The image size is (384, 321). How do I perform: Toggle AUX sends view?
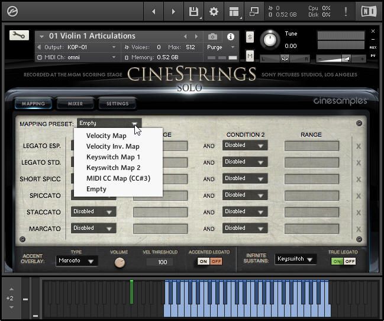[373, 47]
